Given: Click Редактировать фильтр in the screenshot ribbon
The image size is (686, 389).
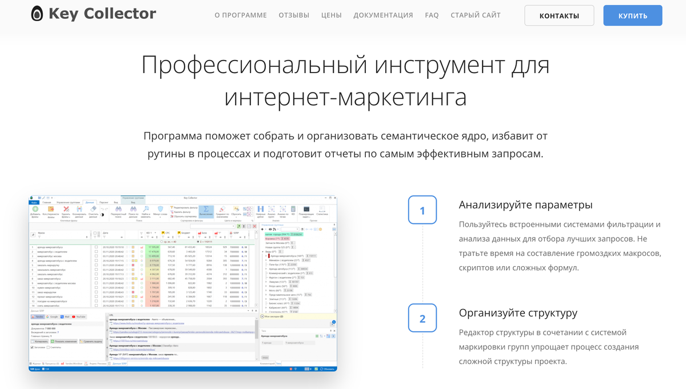Looking at the screenshot, I should tap(185, 207).
